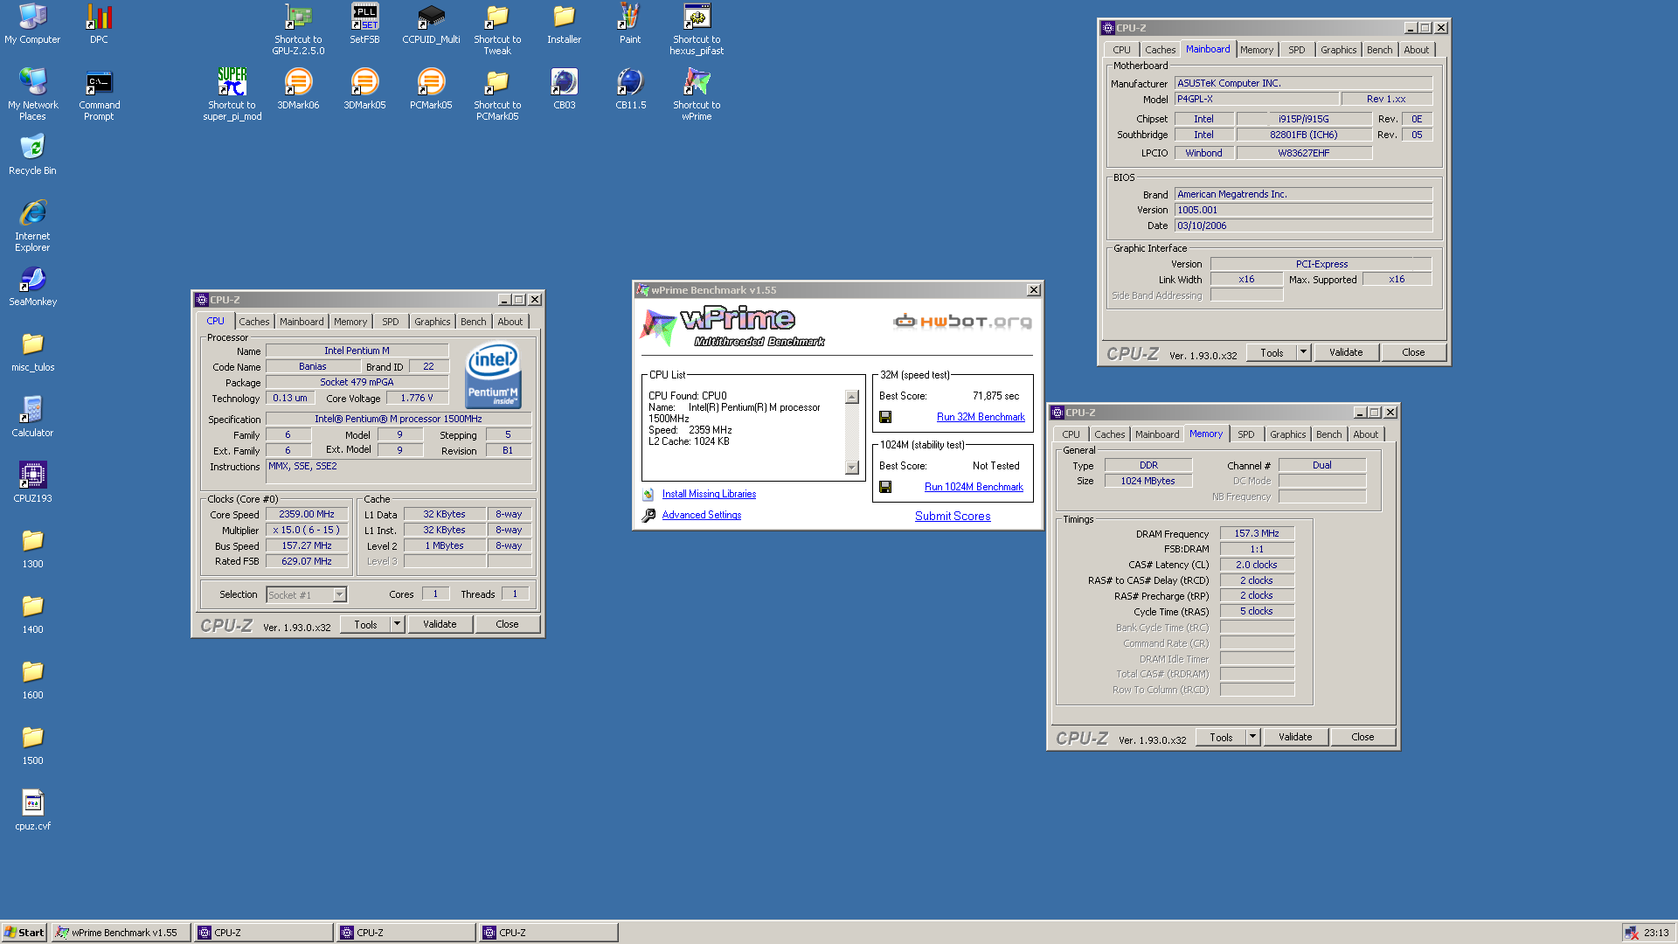Launch CPUZ193 desktop icon
Viewport: 1678px width, 944px height.
(x=32, y=482)
